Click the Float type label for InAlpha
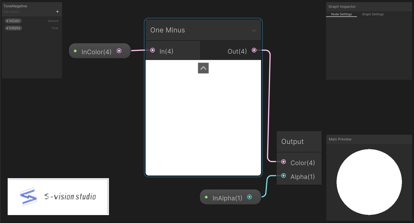Viewport: 414px width, 223px height. pos(55,28)
